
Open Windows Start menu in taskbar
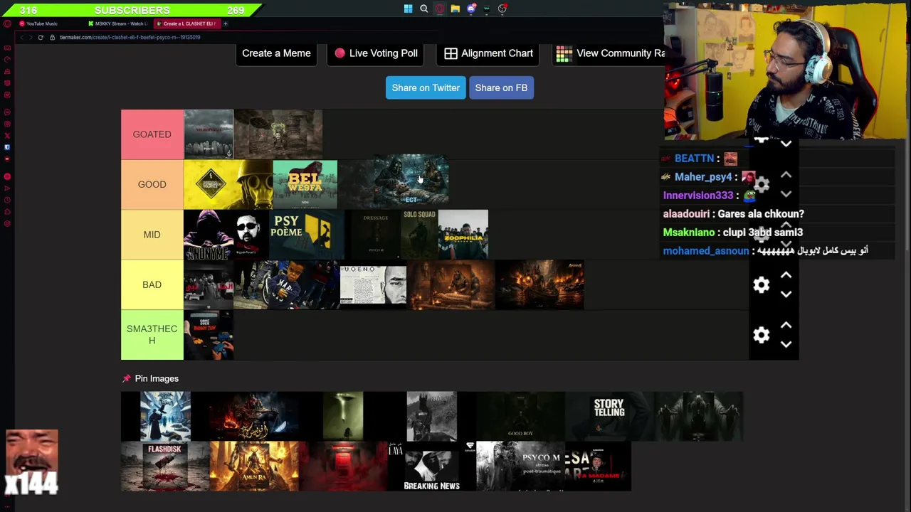point(408,9)
